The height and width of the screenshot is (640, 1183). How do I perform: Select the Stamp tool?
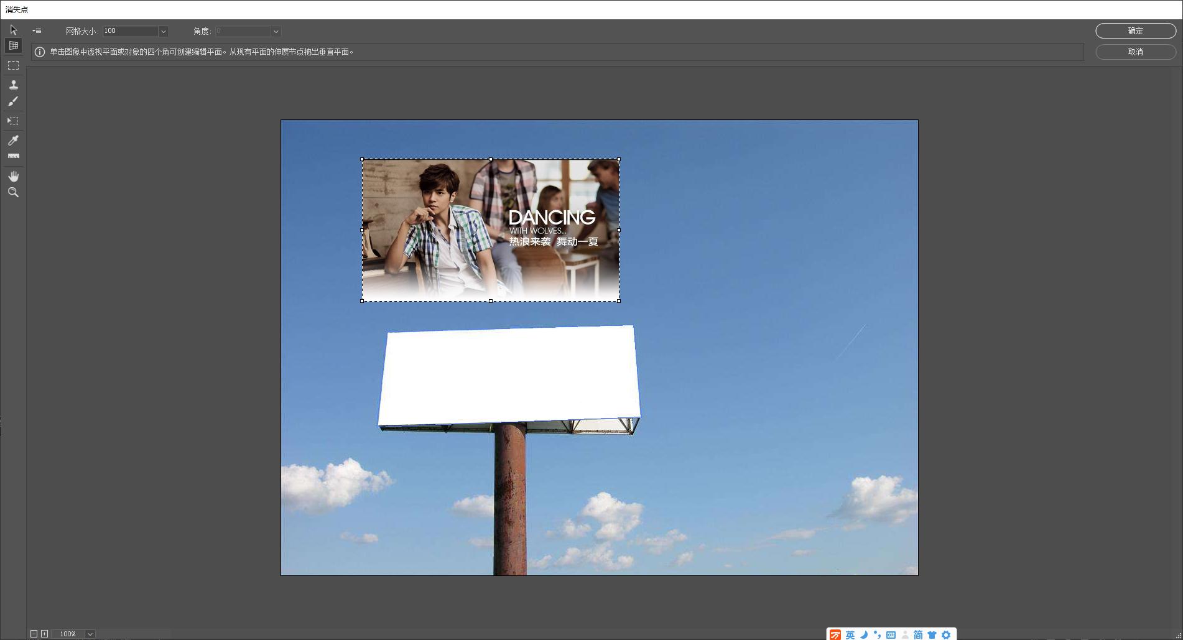point(12,85)
